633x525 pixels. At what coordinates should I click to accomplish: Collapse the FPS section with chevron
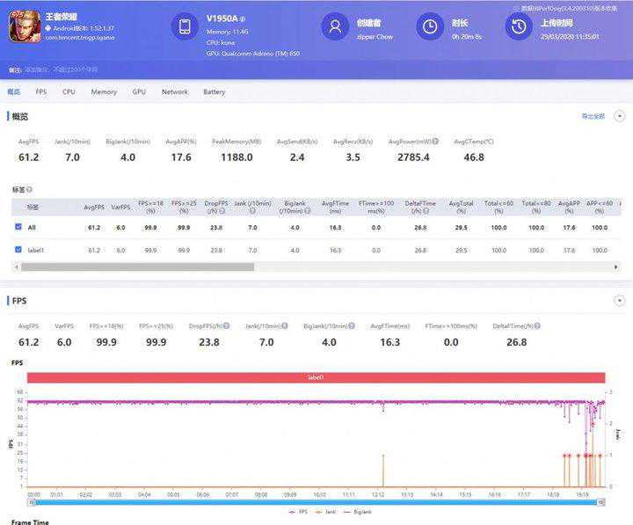[x=619, y=301]
